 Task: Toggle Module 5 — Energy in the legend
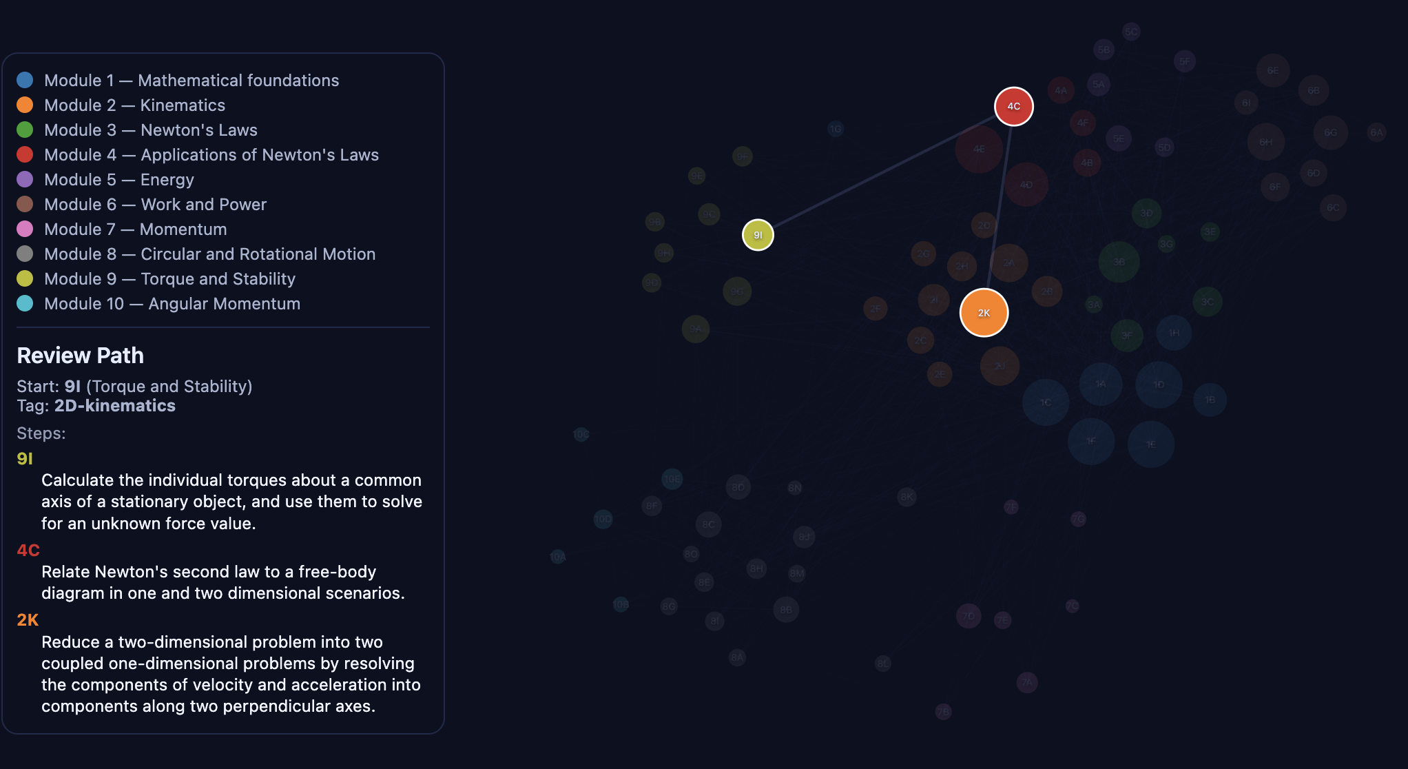tap(119, 179)
